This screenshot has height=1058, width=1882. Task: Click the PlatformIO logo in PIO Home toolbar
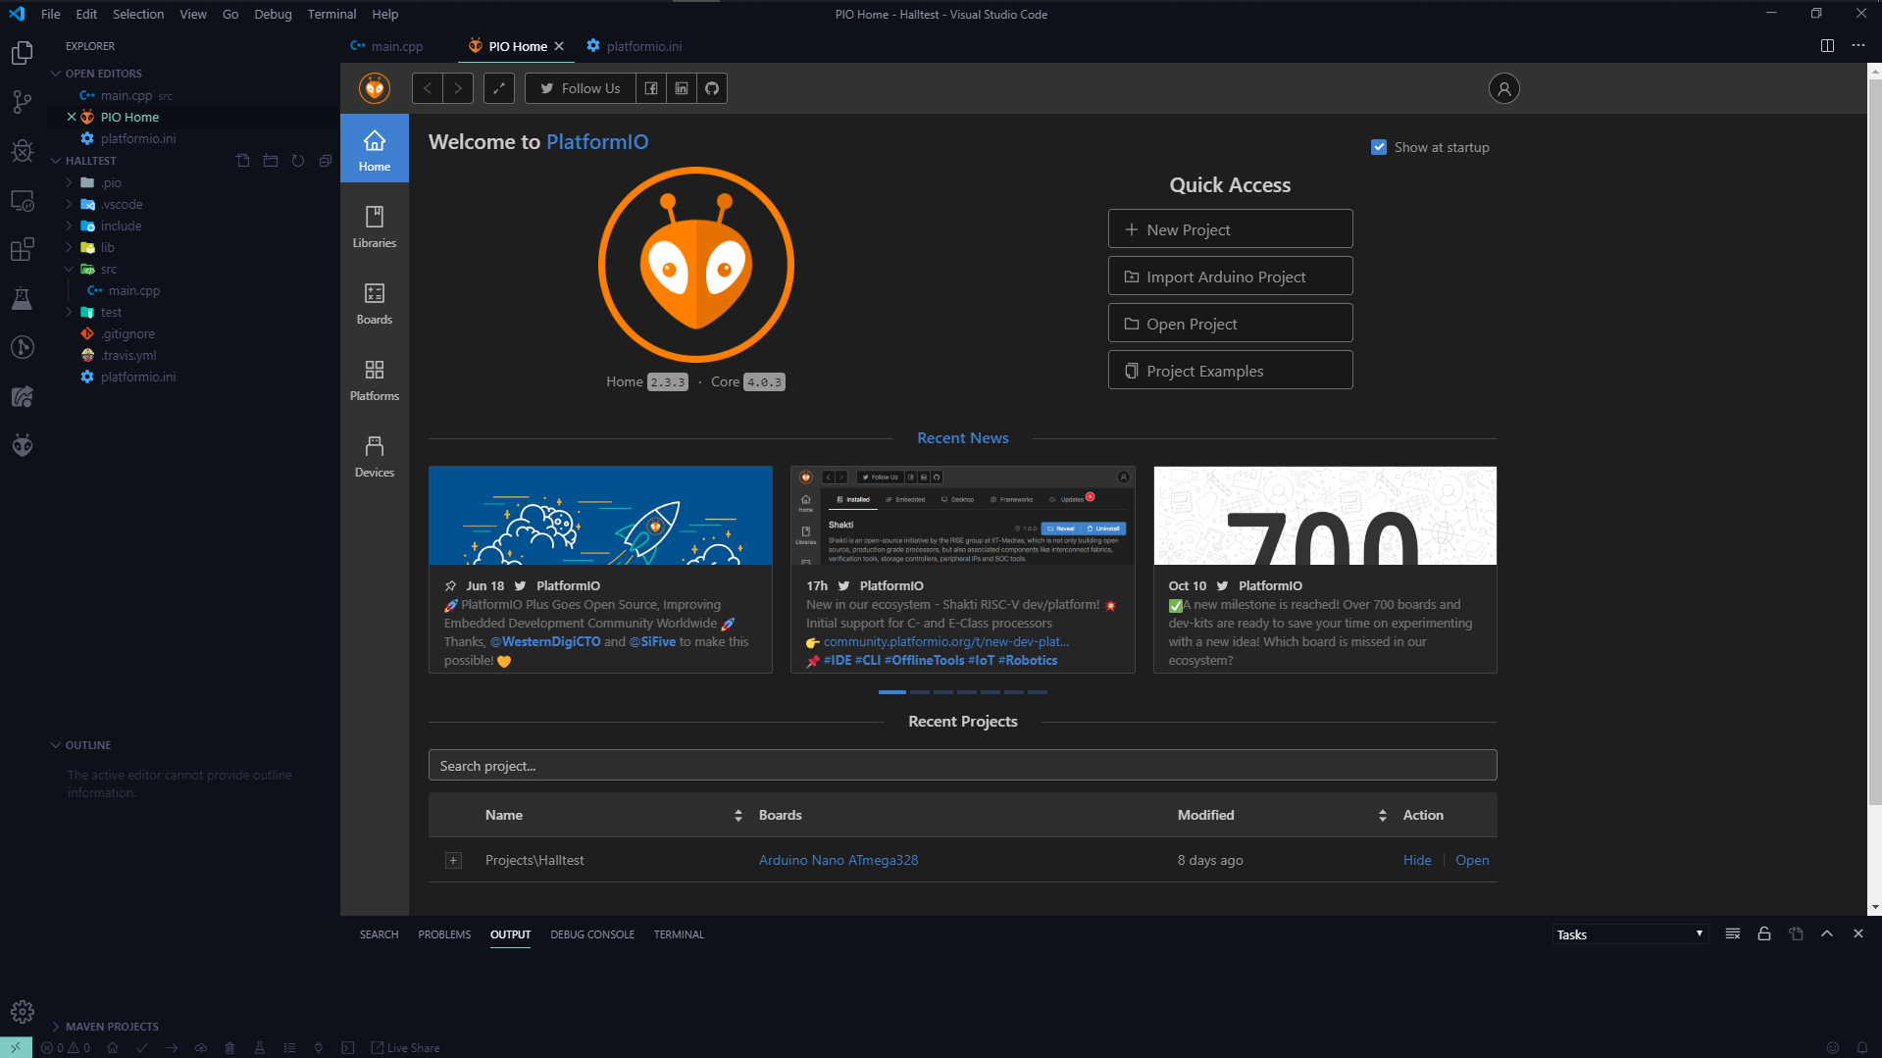point(375,88)
